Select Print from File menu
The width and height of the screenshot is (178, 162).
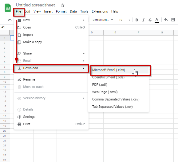51,124
